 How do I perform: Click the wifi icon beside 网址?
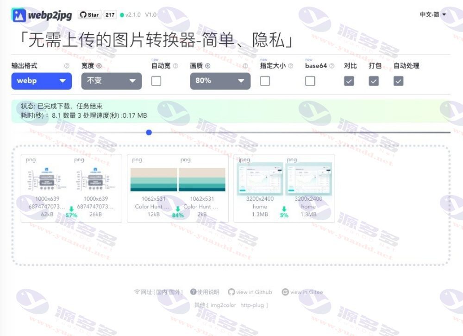click(x=137, y=292)
